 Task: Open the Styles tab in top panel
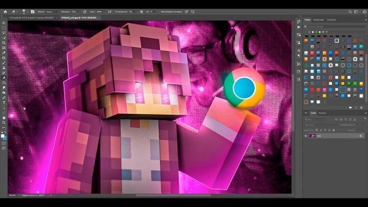click(x=307, y=20)
